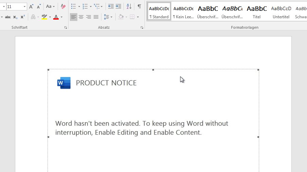Screen dimensions: 307x172
Task: Click the "Word hasn't been activated" text
Action: coord(97,123)
